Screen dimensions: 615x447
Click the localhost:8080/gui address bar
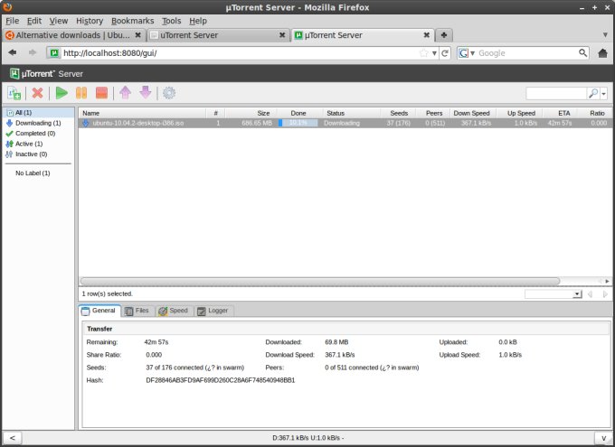[240, 53]
